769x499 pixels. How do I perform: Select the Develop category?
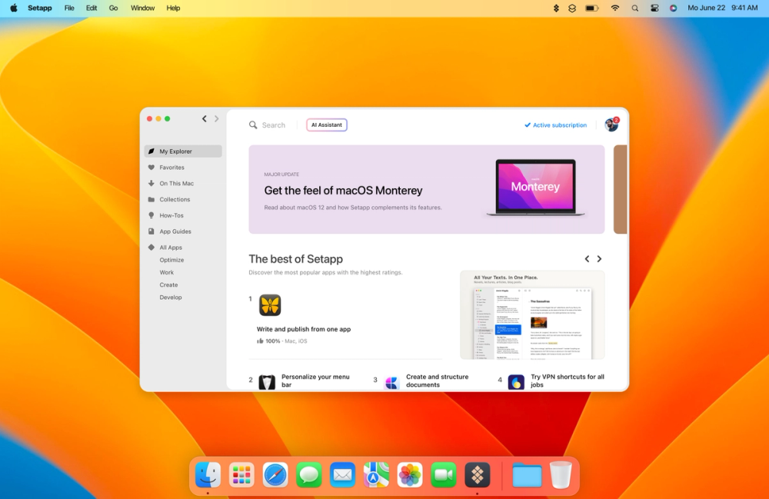[170, 298]
